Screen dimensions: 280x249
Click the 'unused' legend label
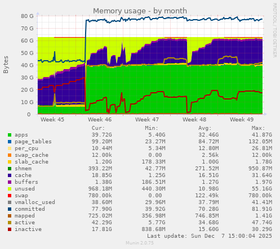[25, 189]
